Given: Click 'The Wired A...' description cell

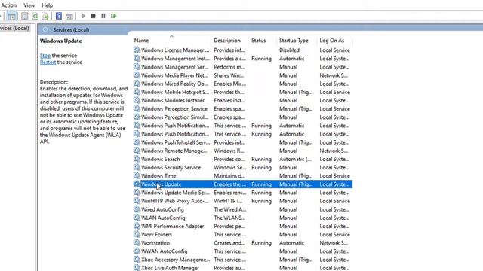Looking at the screenshot, I should (230, 209).
